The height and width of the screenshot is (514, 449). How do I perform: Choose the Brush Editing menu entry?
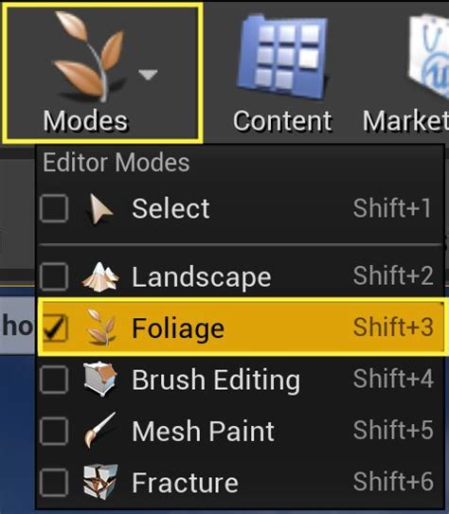tap(241, 380)
